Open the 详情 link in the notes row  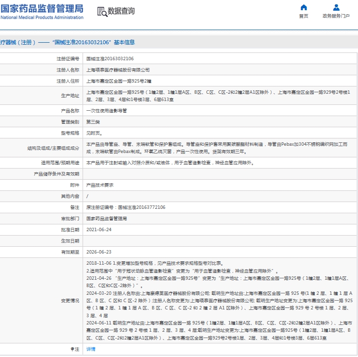point(91,349)
